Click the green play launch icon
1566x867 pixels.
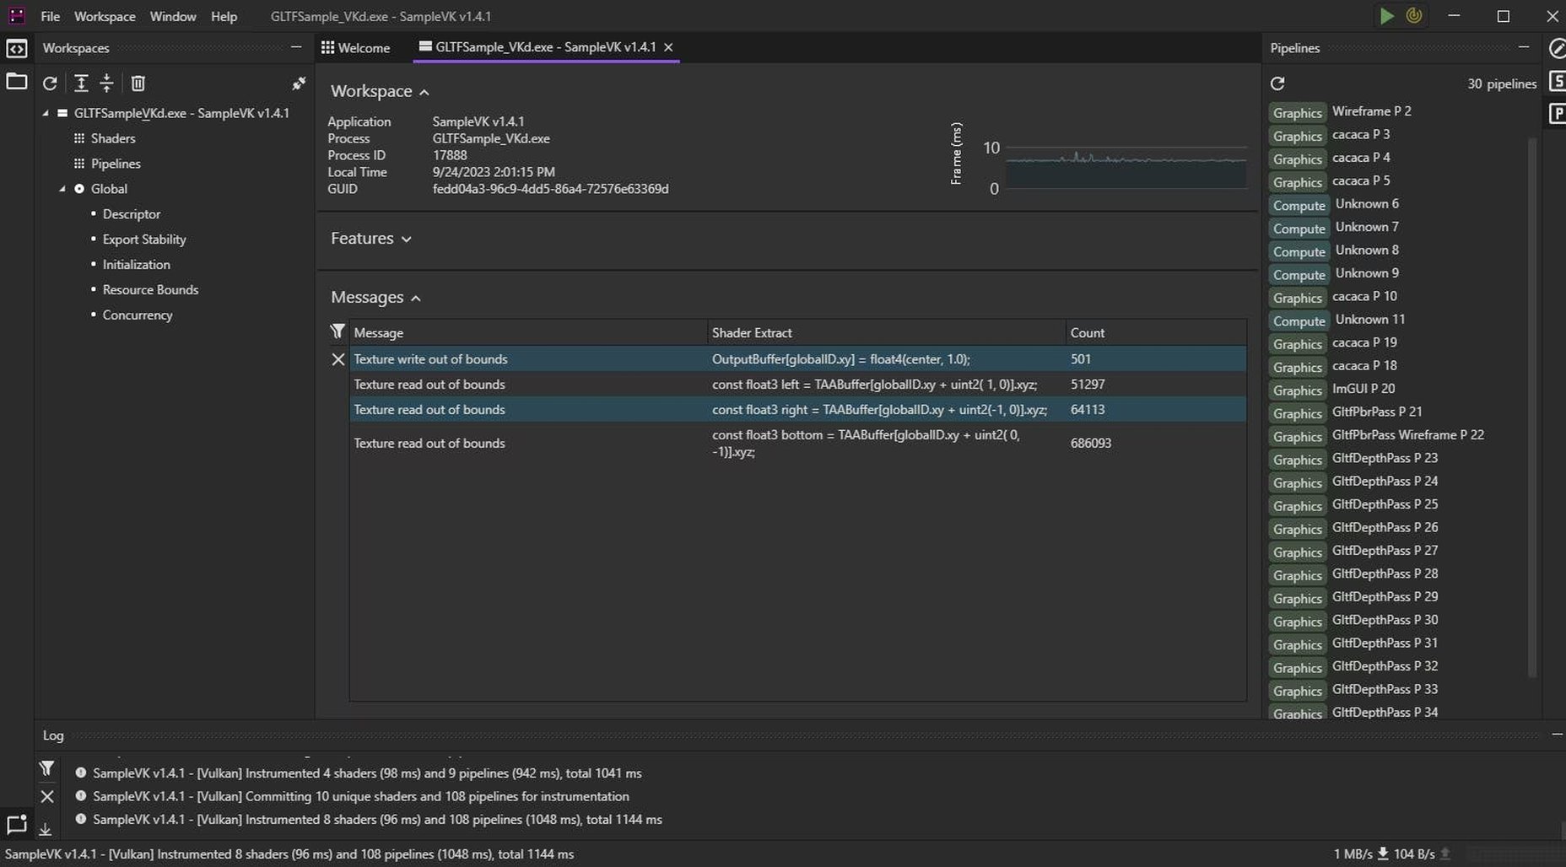1385,16
